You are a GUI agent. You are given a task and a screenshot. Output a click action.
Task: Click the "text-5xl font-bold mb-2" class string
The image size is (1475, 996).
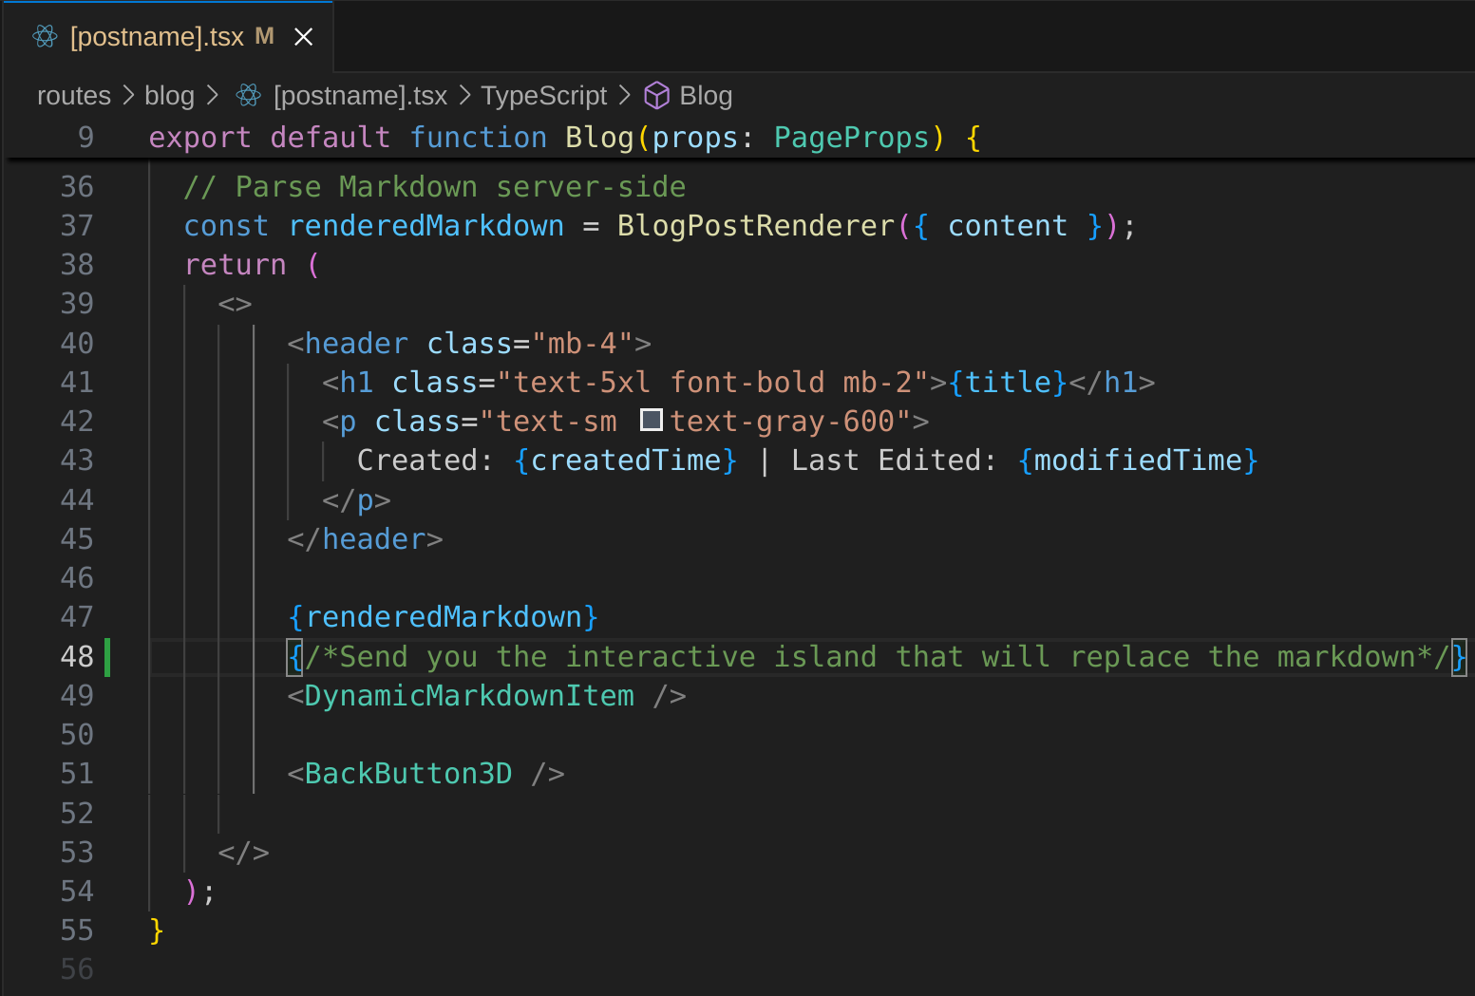tap(712, 383)
